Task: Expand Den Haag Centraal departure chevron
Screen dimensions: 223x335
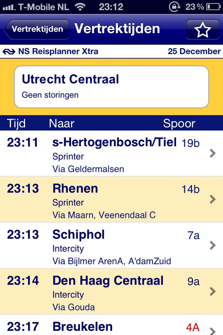Action: click(x=213, y=291)
